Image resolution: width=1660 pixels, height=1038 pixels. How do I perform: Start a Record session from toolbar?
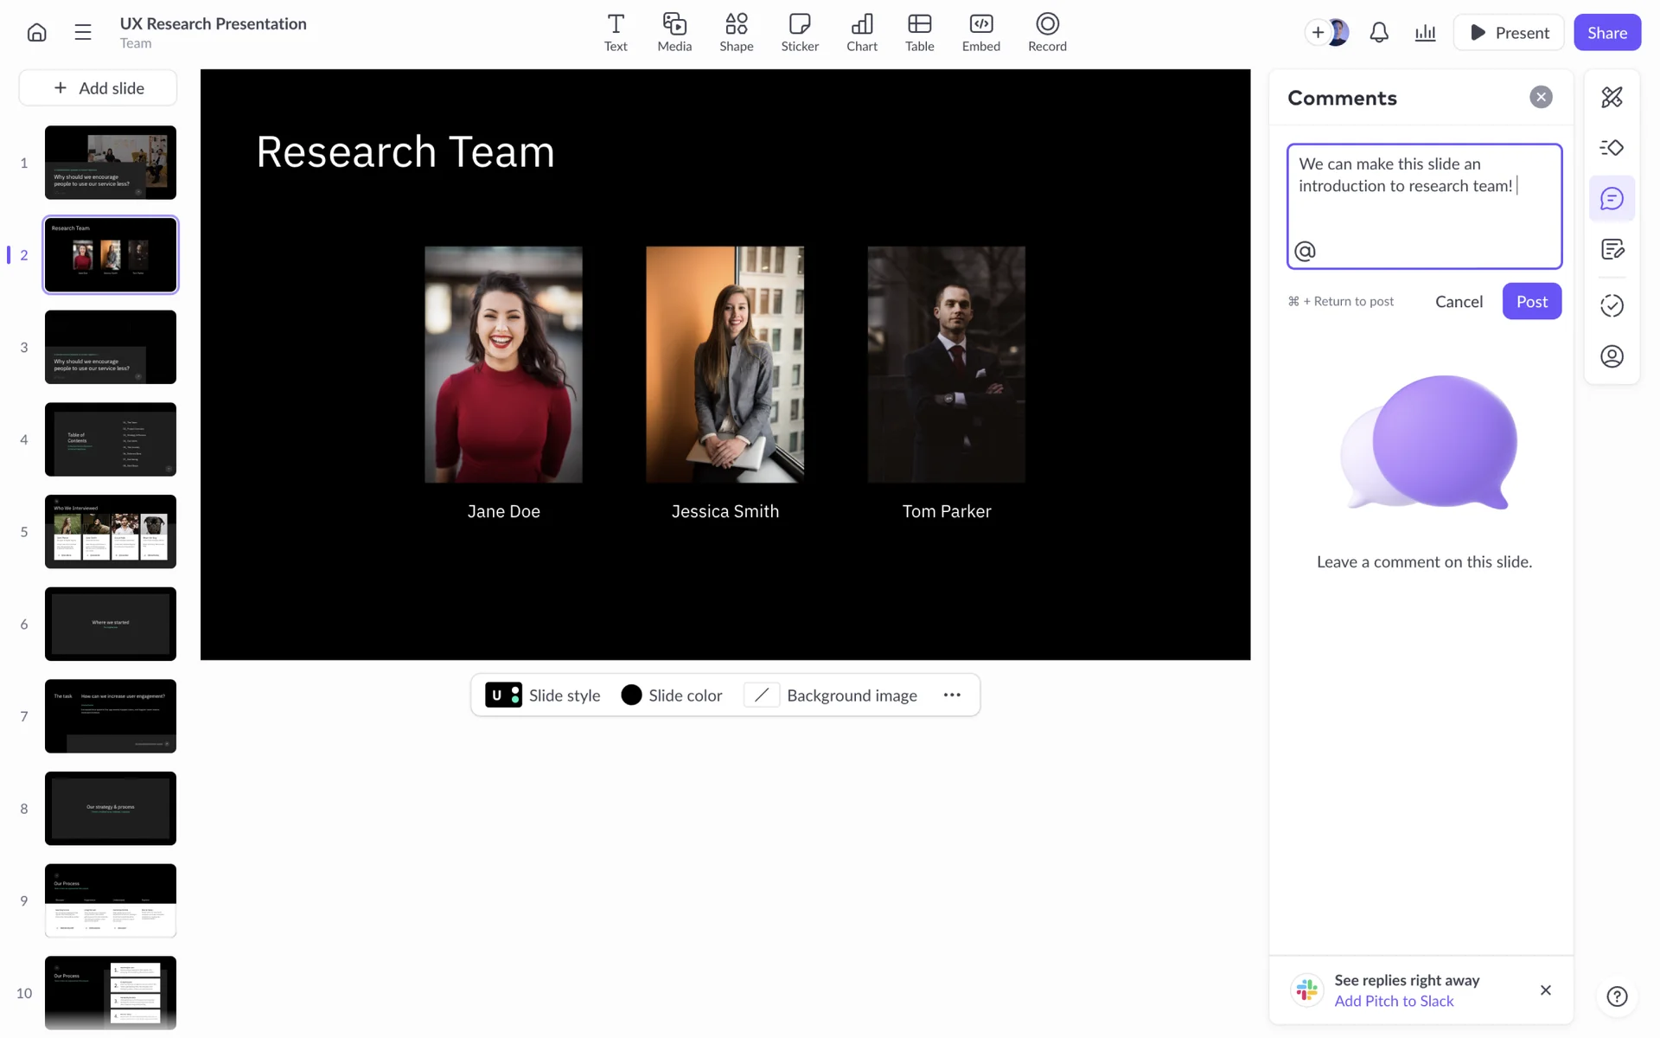pos(1046,32)
